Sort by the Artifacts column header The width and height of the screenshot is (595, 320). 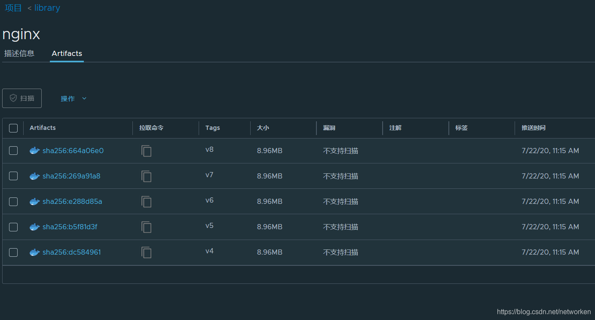(x=43, y=128)
